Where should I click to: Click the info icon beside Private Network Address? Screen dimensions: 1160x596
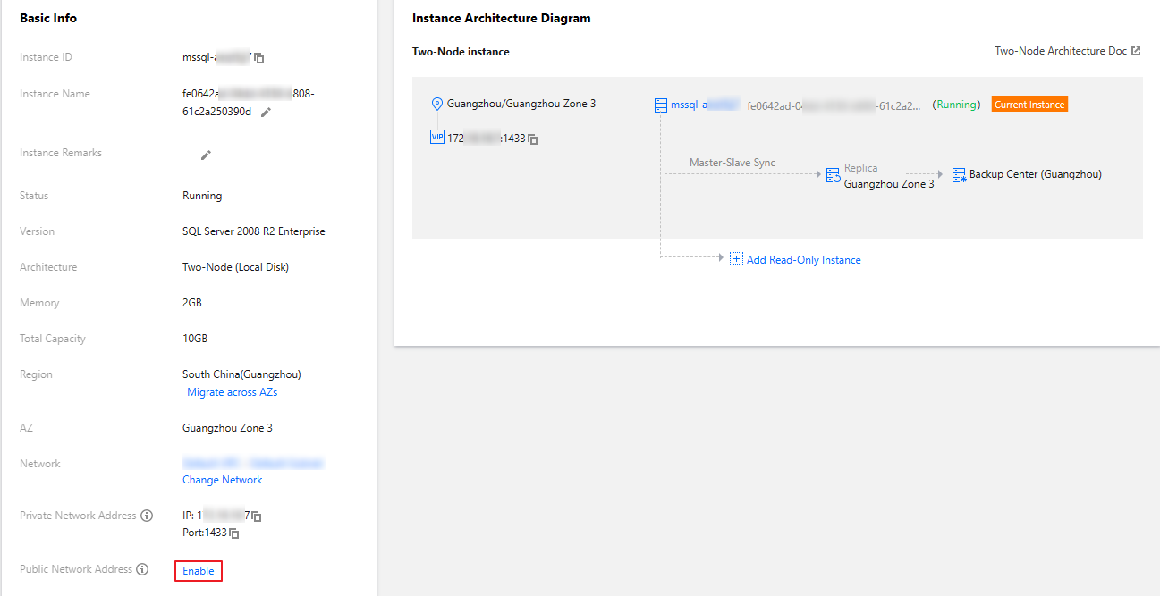tap(148, 516)
